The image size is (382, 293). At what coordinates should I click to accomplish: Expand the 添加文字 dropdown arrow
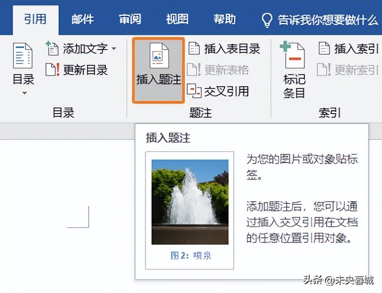pyautogui.click(x=114, y=49)
